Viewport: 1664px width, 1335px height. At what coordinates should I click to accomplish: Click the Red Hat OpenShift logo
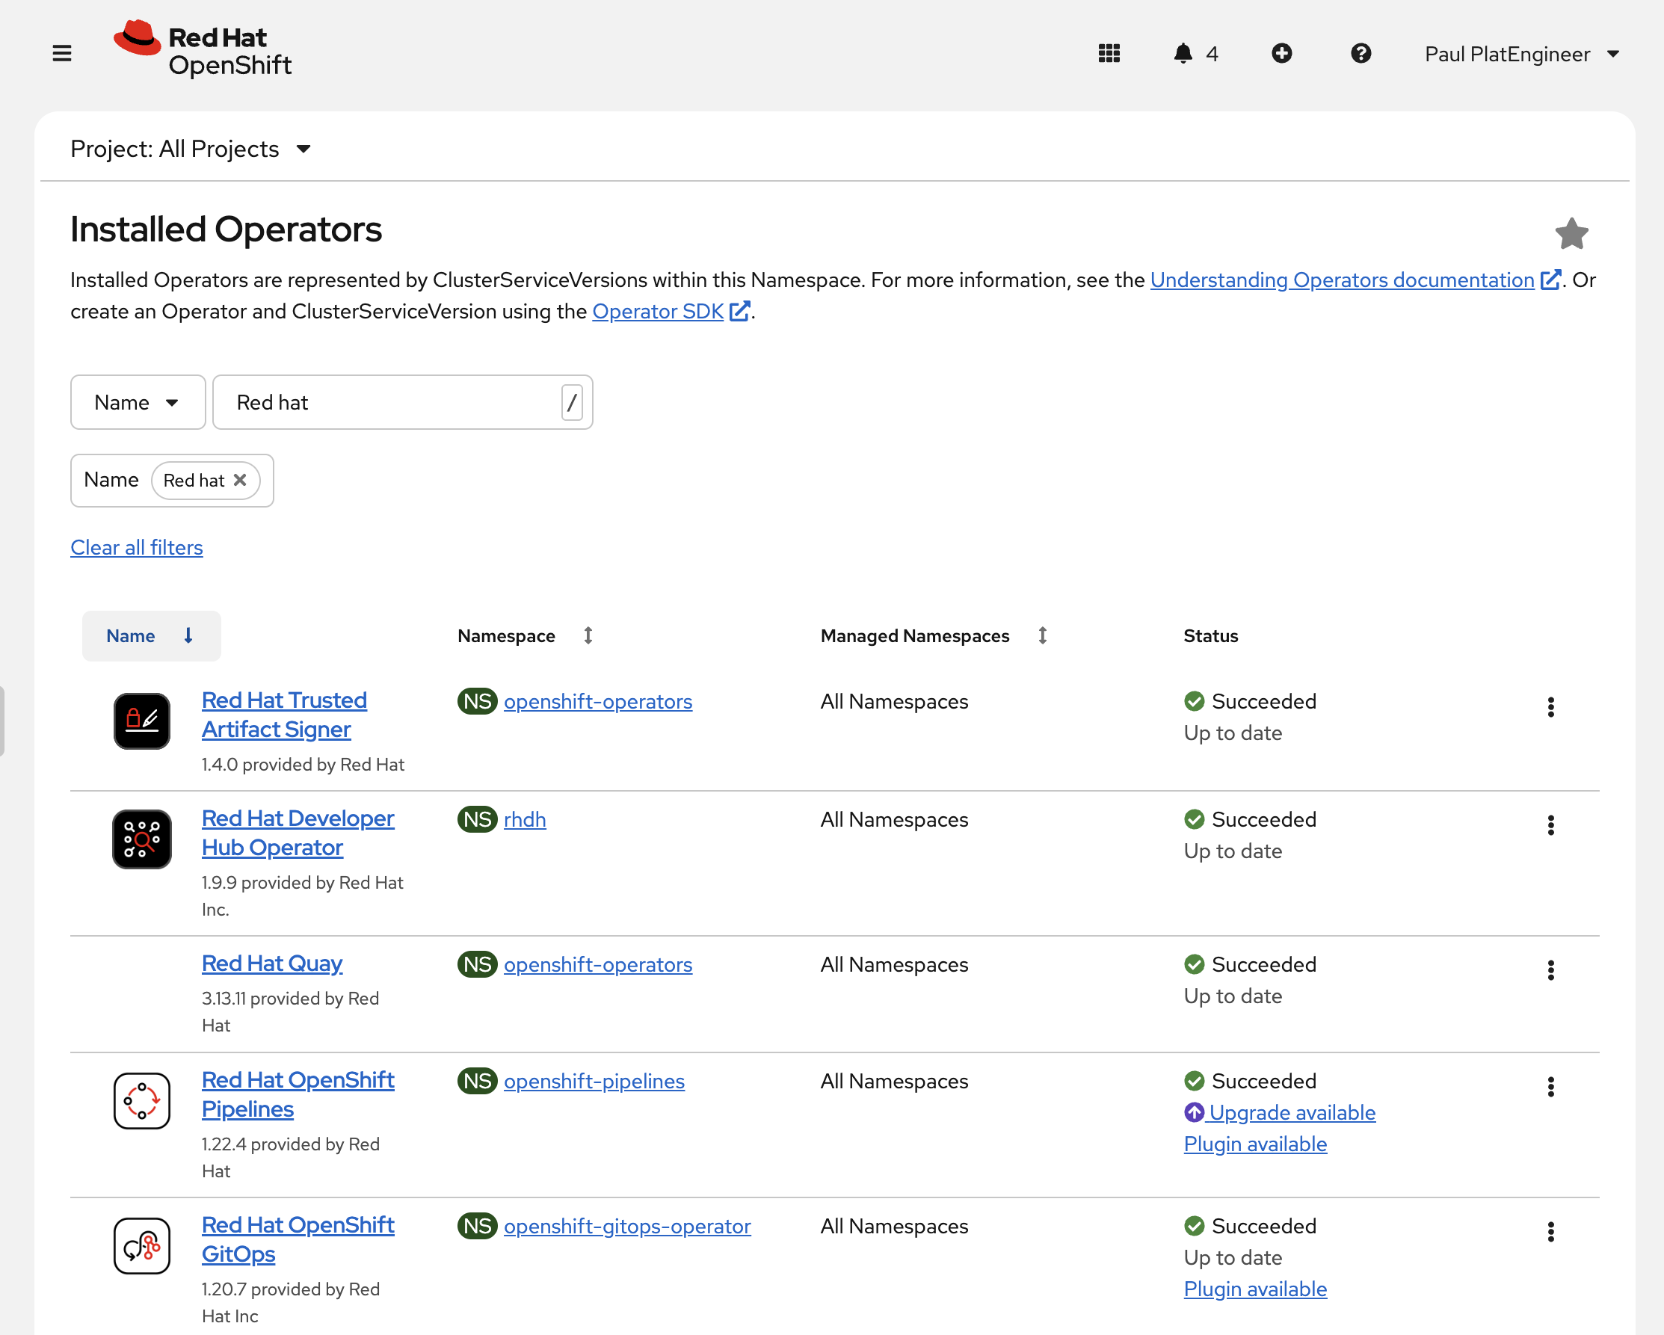[x=203, y=49]
